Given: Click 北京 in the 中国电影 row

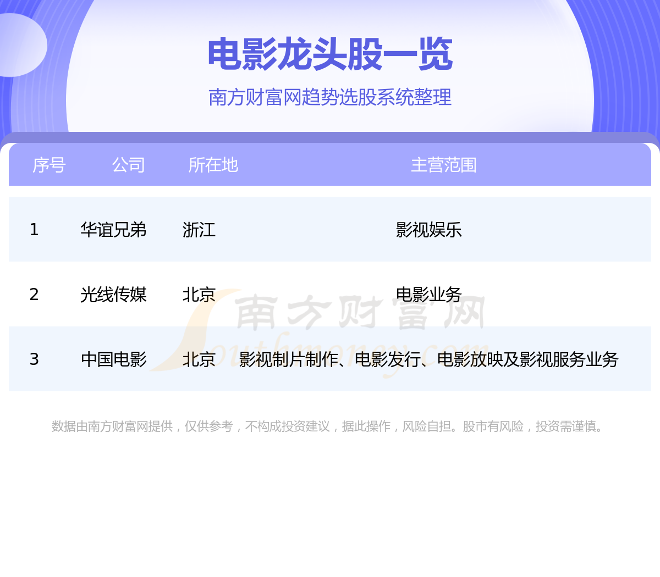Looking at the screenshot, I should pos(199,359).
